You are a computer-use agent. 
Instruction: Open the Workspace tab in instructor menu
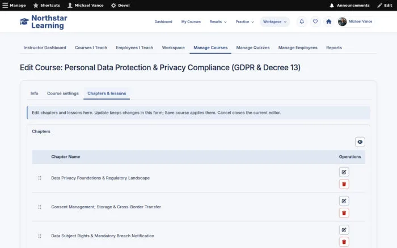173,48
